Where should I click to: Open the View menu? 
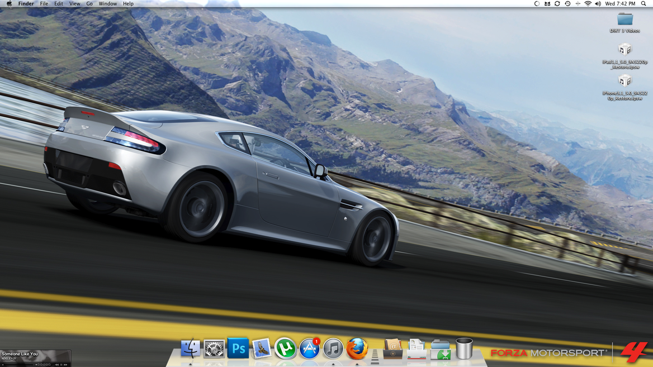(74, 4)
